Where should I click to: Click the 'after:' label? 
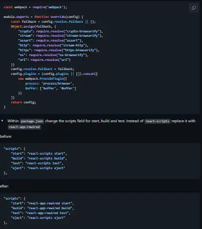[4, 186]
